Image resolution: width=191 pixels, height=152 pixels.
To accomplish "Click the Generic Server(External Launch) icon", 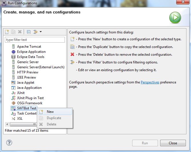I will pyautogui.click(x=13, y=67).
